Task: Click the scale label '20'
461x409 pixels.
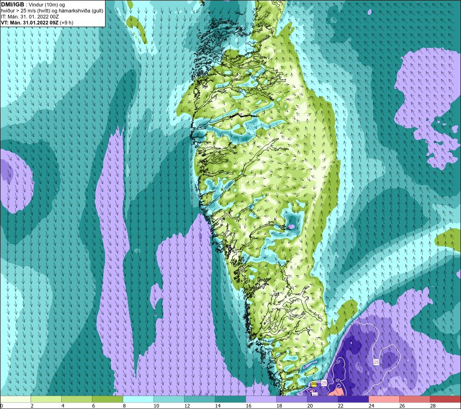Action: click(310, 406)
